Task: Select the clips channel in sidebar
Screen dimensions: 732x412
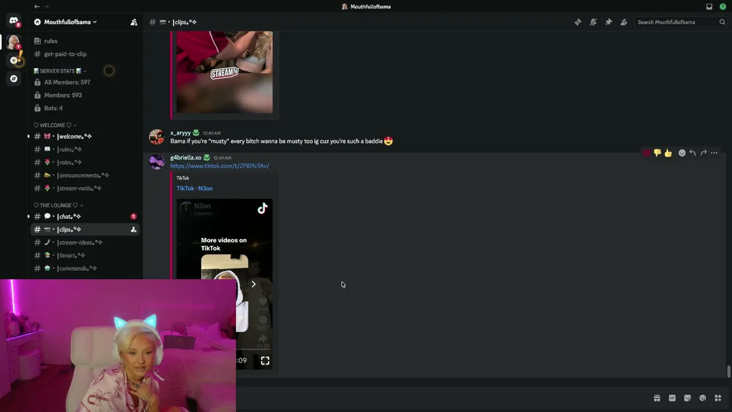Action: pos(86,229)
